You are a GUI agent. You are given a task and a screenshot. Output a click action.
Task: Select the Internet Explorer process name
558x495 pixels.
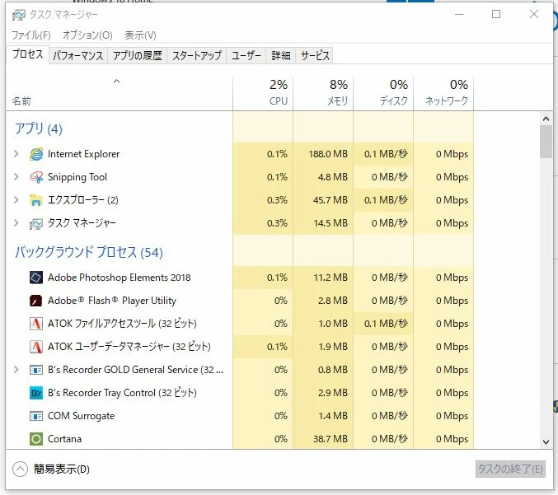83,154
